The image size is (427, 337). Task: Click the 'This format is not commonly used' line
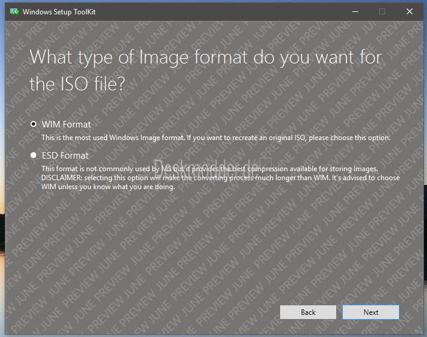pos(210,169)
